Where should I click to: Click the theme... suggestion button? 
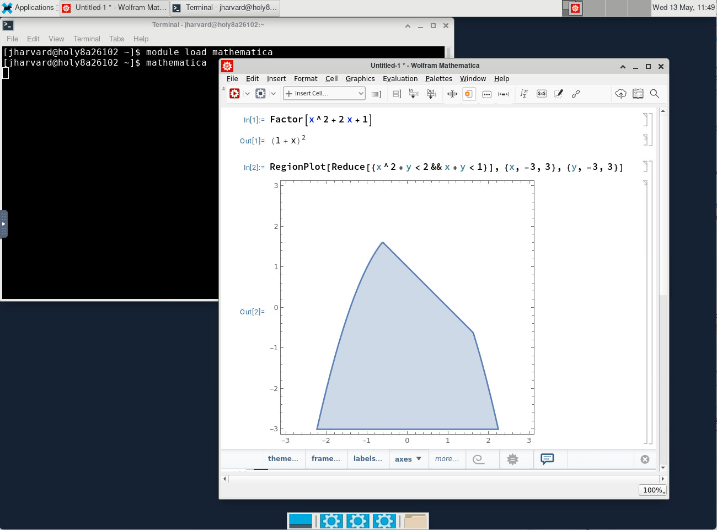click(x=283, y=459)
